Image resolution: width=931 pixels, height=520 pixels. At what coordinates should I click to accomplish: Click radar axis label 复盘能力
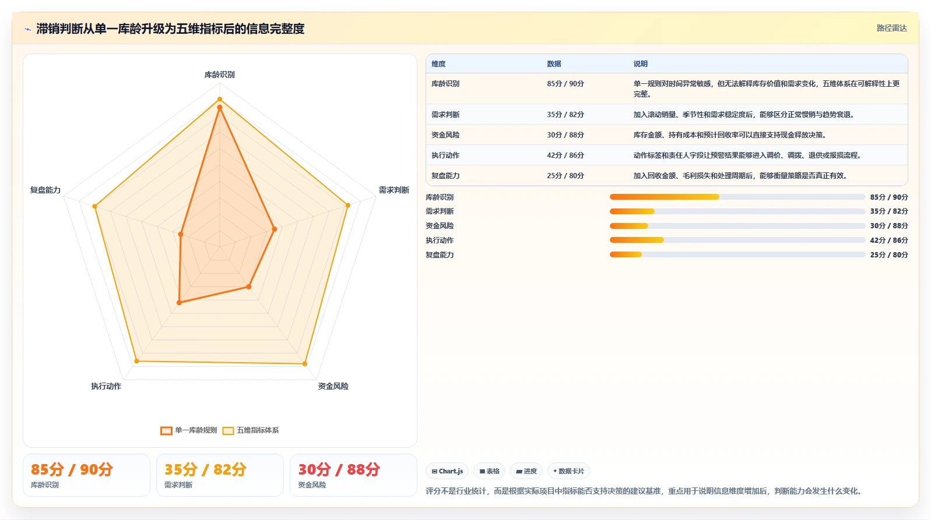[45, 190]
